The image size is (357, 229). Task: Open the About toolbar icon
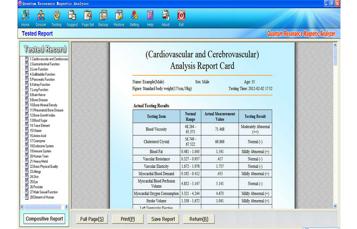[x=166, y=18]
